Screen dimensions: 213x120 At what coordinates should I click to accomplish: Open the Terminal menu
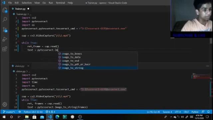(x=60, y=3)
